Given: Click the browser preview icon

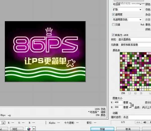Looking at the screenshot, I should tap(29, 129).
